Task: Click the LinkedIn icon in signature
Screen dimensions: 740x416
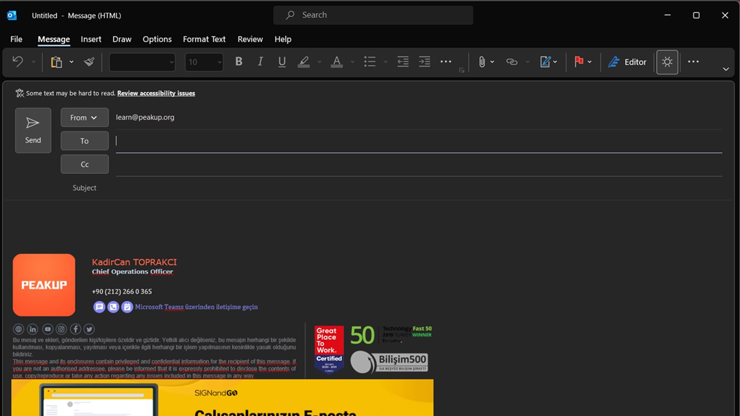Action: pyautogui.click(x=33, y=329)
